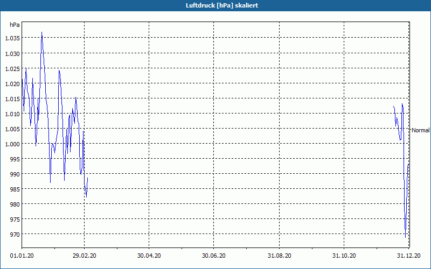Image resolution: width=431 pixels, height=269 pixels.
Task: Select the 29.02.20 date label
Action: (85, 256)
